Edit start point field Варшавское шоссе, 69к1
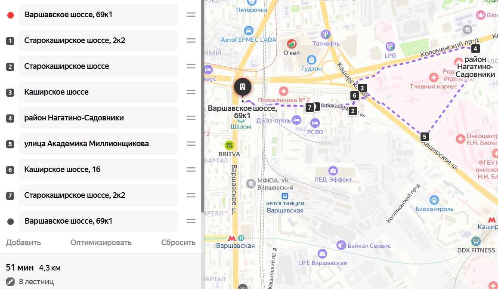Image resolution: width=498 pixels, height=289 pixels. 99,15
